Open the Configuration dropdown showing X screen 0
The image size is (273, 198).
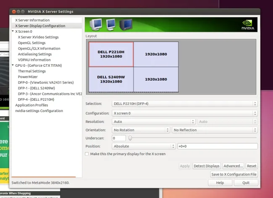[184, 113]
